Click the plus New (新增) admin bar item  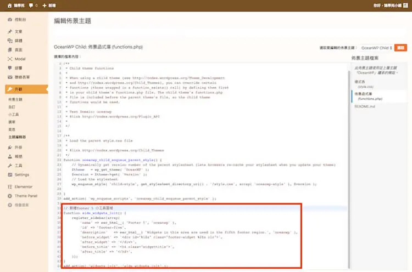coord(49,5)
